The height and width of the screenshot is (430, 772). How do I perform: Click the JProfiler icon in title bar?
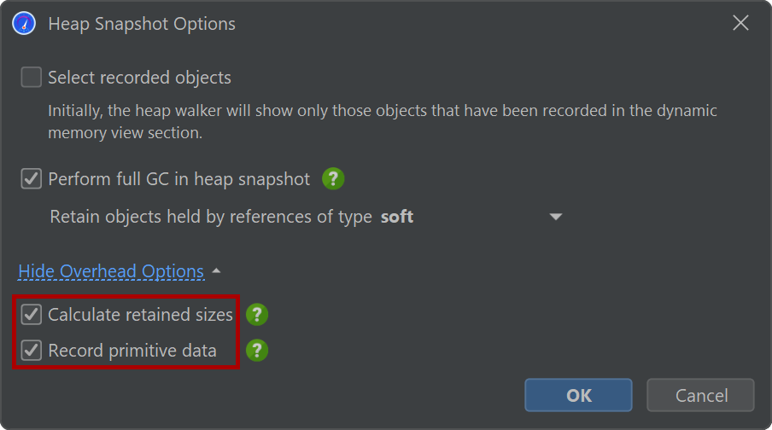coord(24,24)
